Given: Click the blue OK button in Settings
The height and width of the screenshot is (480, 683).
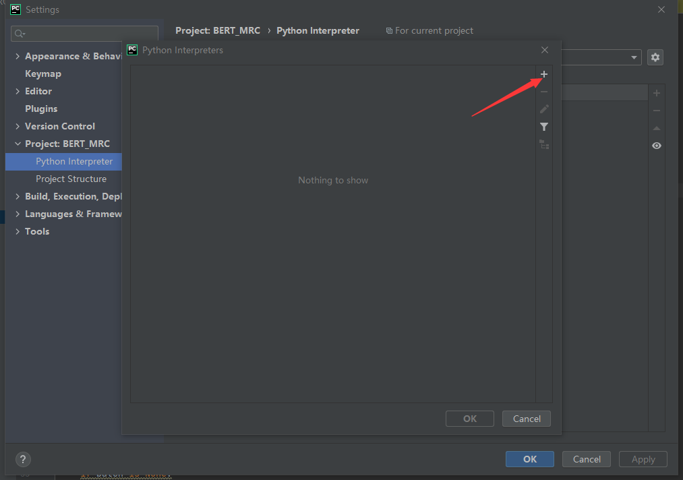Looking at the screenshot, I should click(530, 459).
